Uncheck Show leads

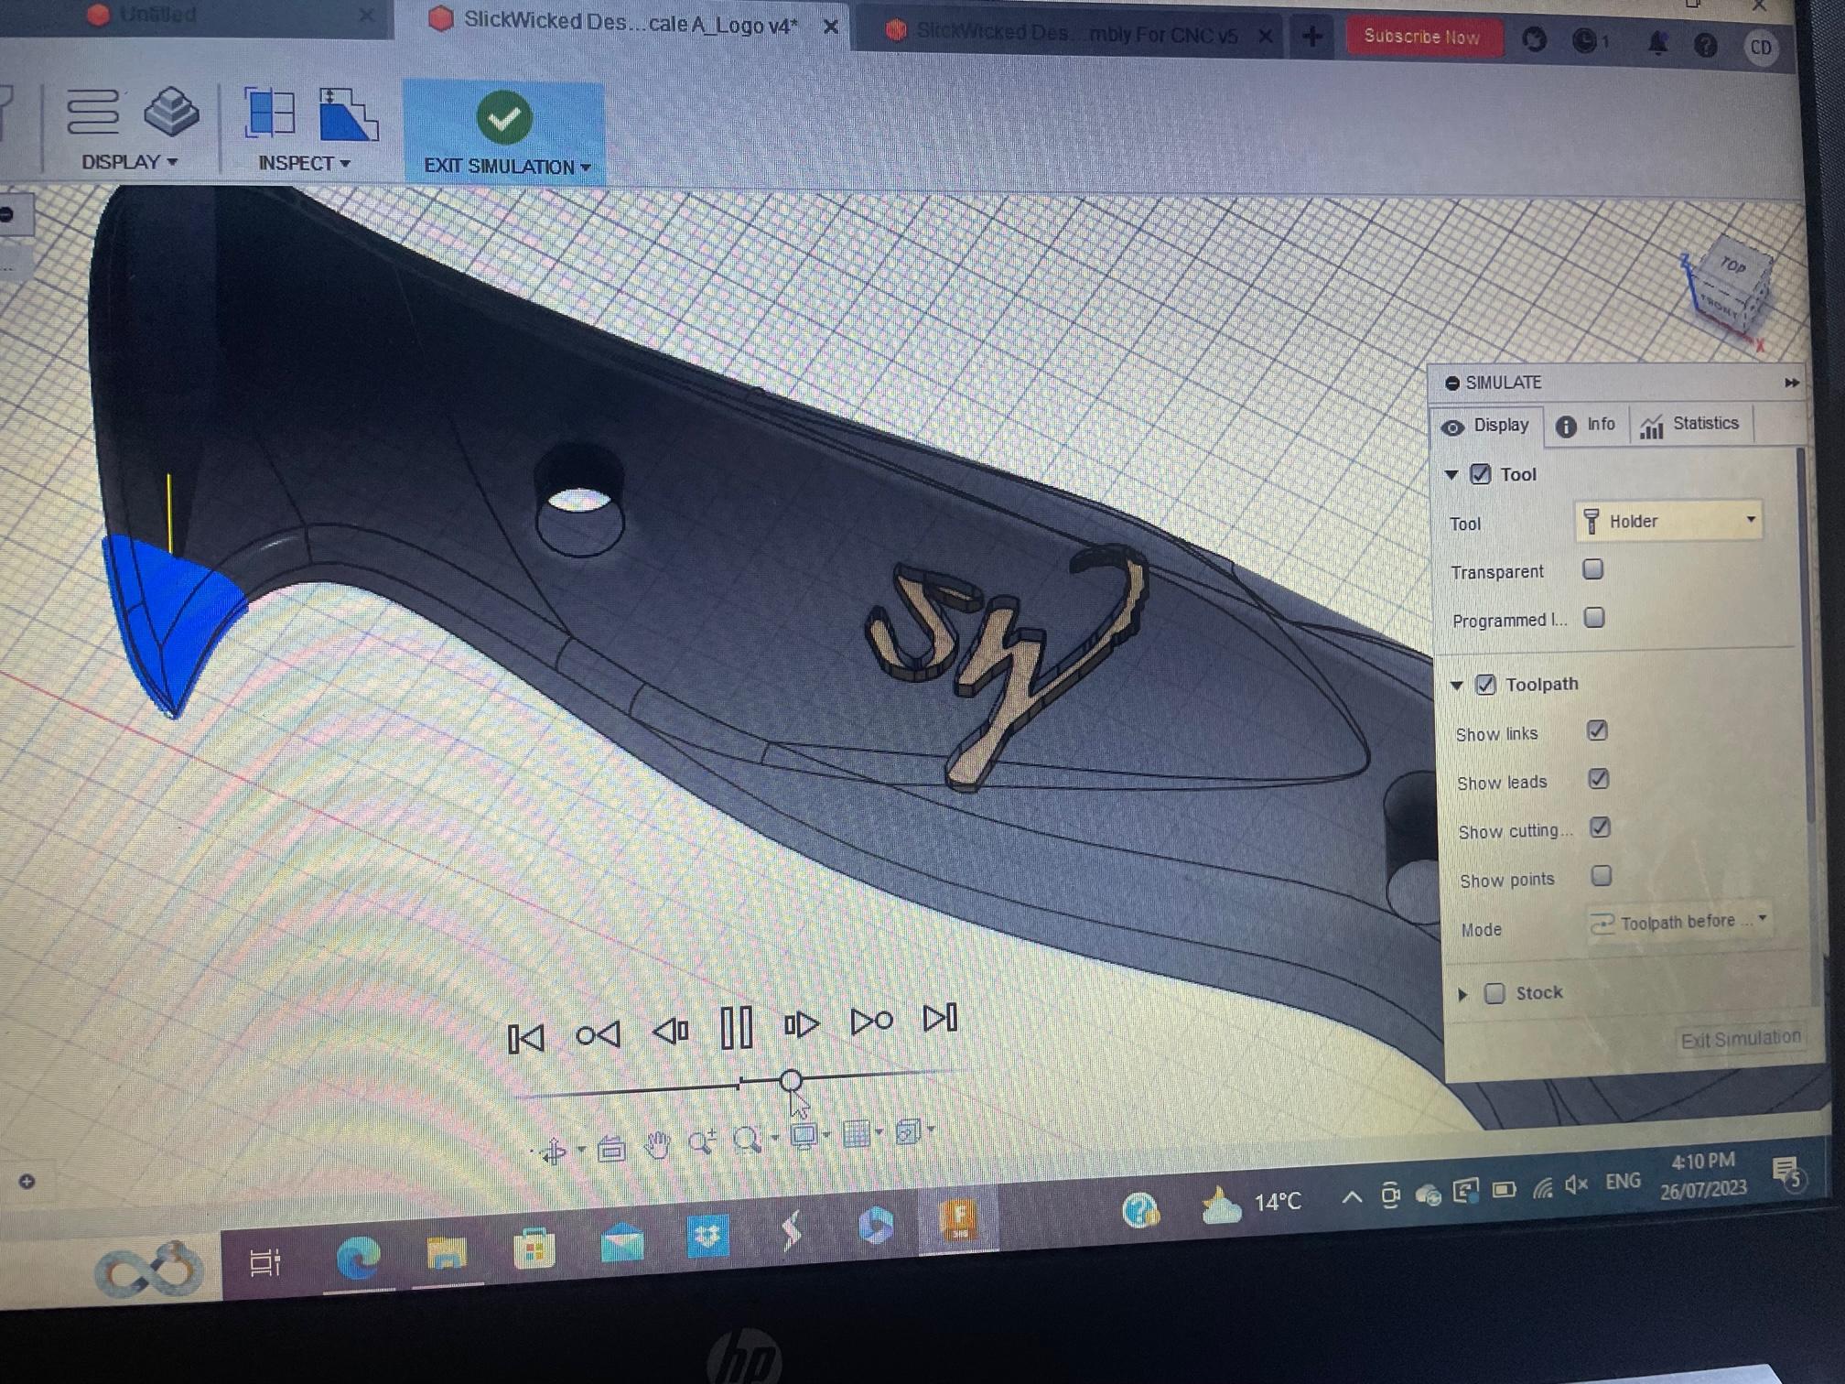point(1599,779)
